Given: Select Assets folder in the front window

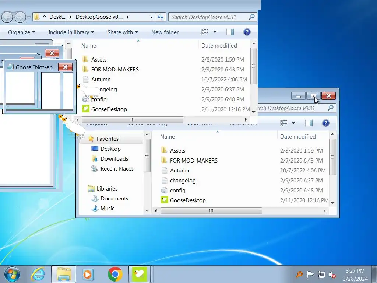Looking at the screenshot, I should click(x=177, y=150).
